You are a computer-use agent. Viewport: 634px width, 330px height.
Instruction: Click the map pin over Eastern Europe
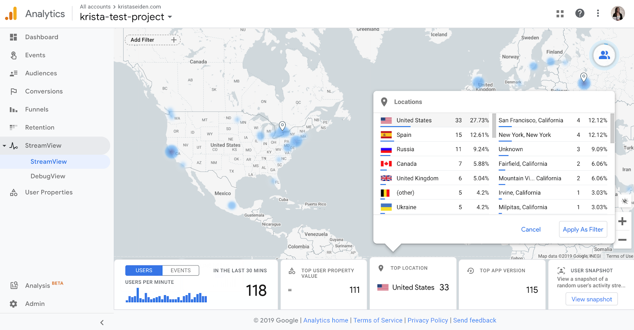click(x=584, y=77)
